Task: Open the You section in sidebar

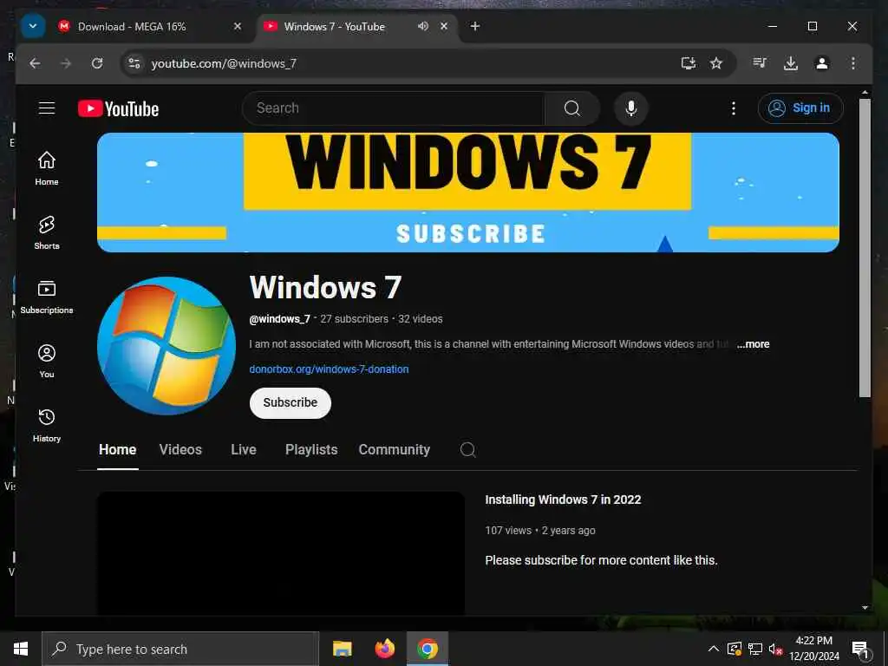Action: point(47,361)
